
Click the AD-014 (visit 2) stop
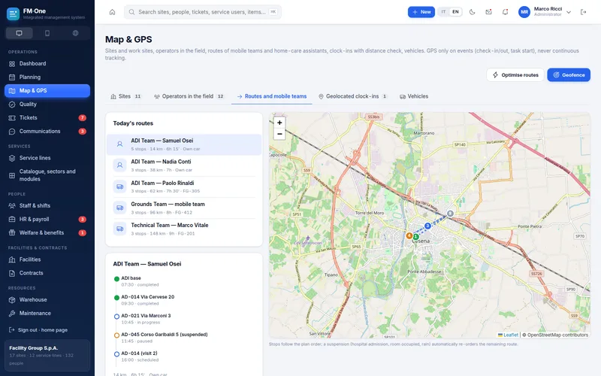184,356
